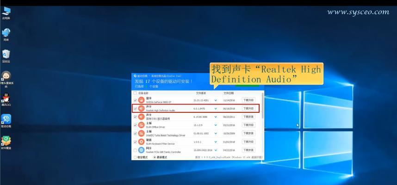Click download button for Realtek PCIe GBE Controller
The height and width of the screenshot is (185, 397).
pyautogui.click(x=248, y=150)
